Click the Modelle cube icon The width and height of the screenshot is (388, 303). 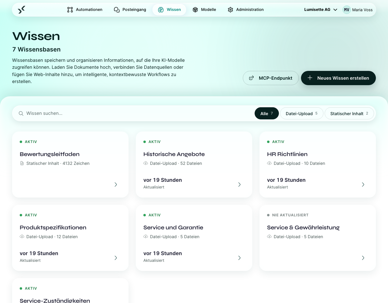click(x=196, y=10)
